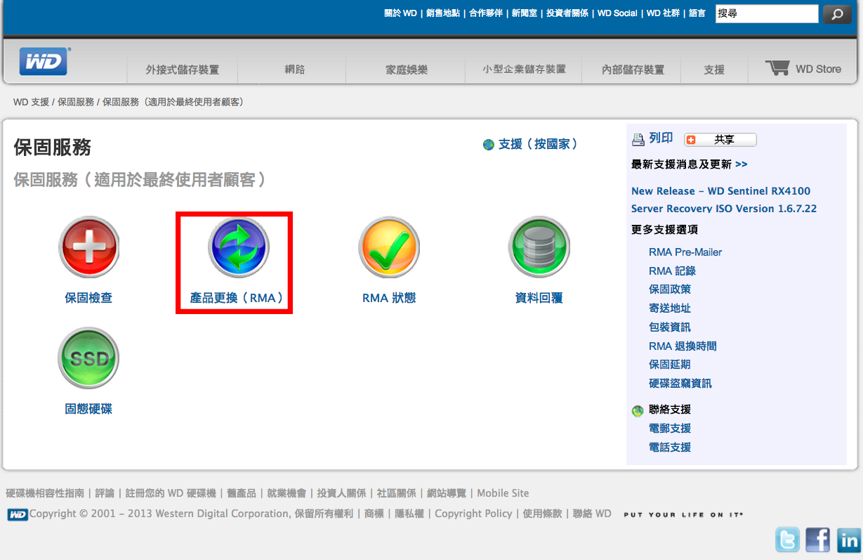
Task: Click the 銷售地點 top link
Action: click(x=443, y=13)
